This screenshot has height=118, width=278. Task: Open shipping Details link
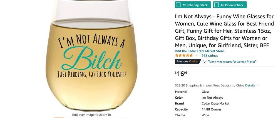(250, 85)
